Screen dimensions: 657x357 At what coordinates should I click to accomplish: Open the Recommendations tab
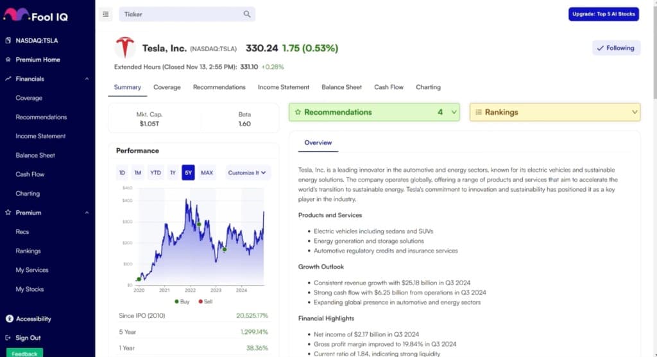point(219,87)
